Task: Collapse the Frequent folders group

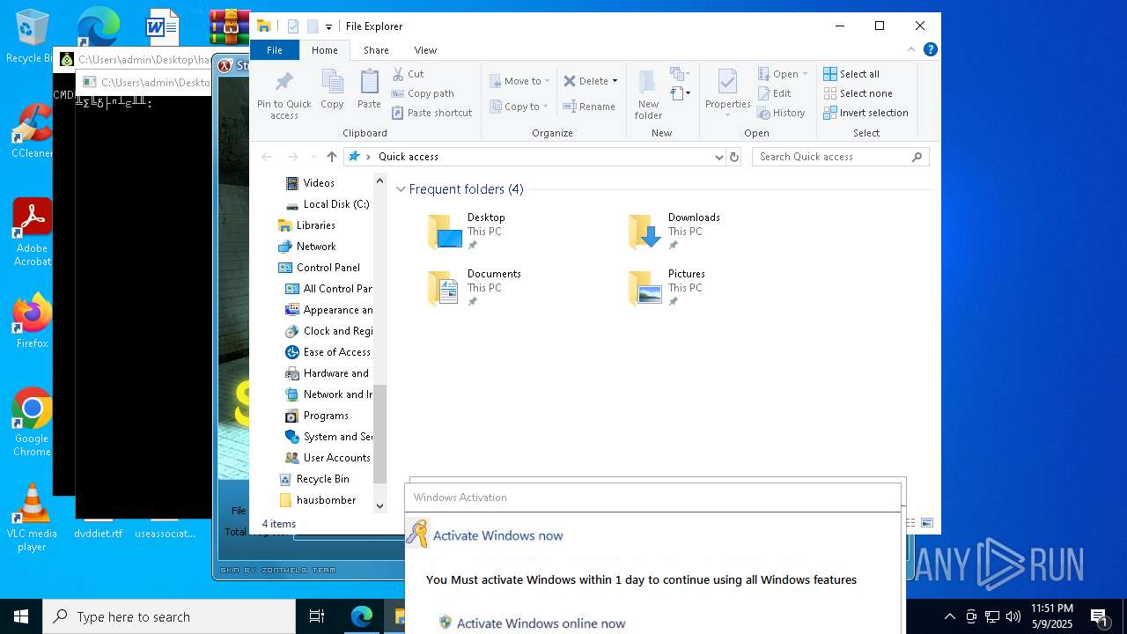Action: click(x=401, y=189)
